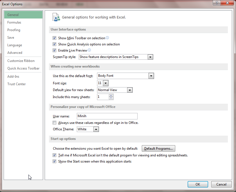Click the When creating new workbooks heading
This screenshot has width=236, height=192.
(x=75, y=66)
